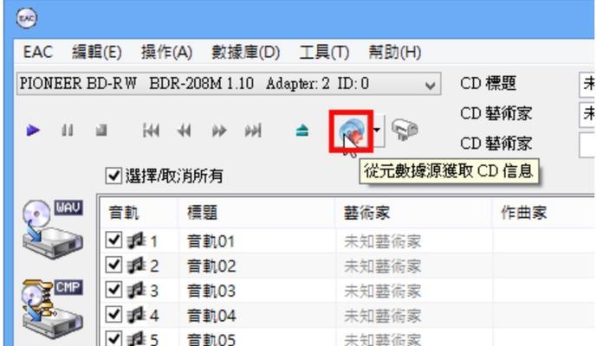Image resolution: width=603 pixels, height=346 pixels.
Task: Uncheck track 2 checkbox
Action: click(x=113, y=265)
